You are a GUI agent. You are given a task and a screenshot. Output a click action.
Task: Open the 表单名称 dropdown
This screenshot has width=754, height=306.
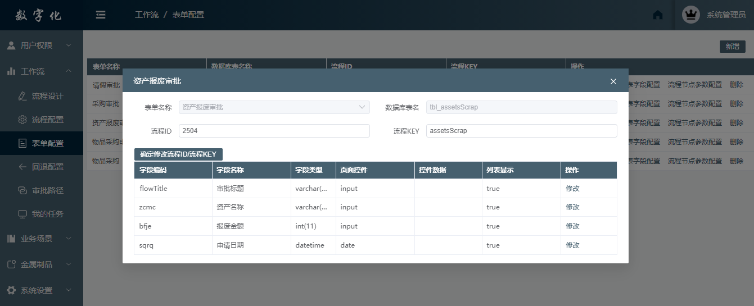click(274, 107)
